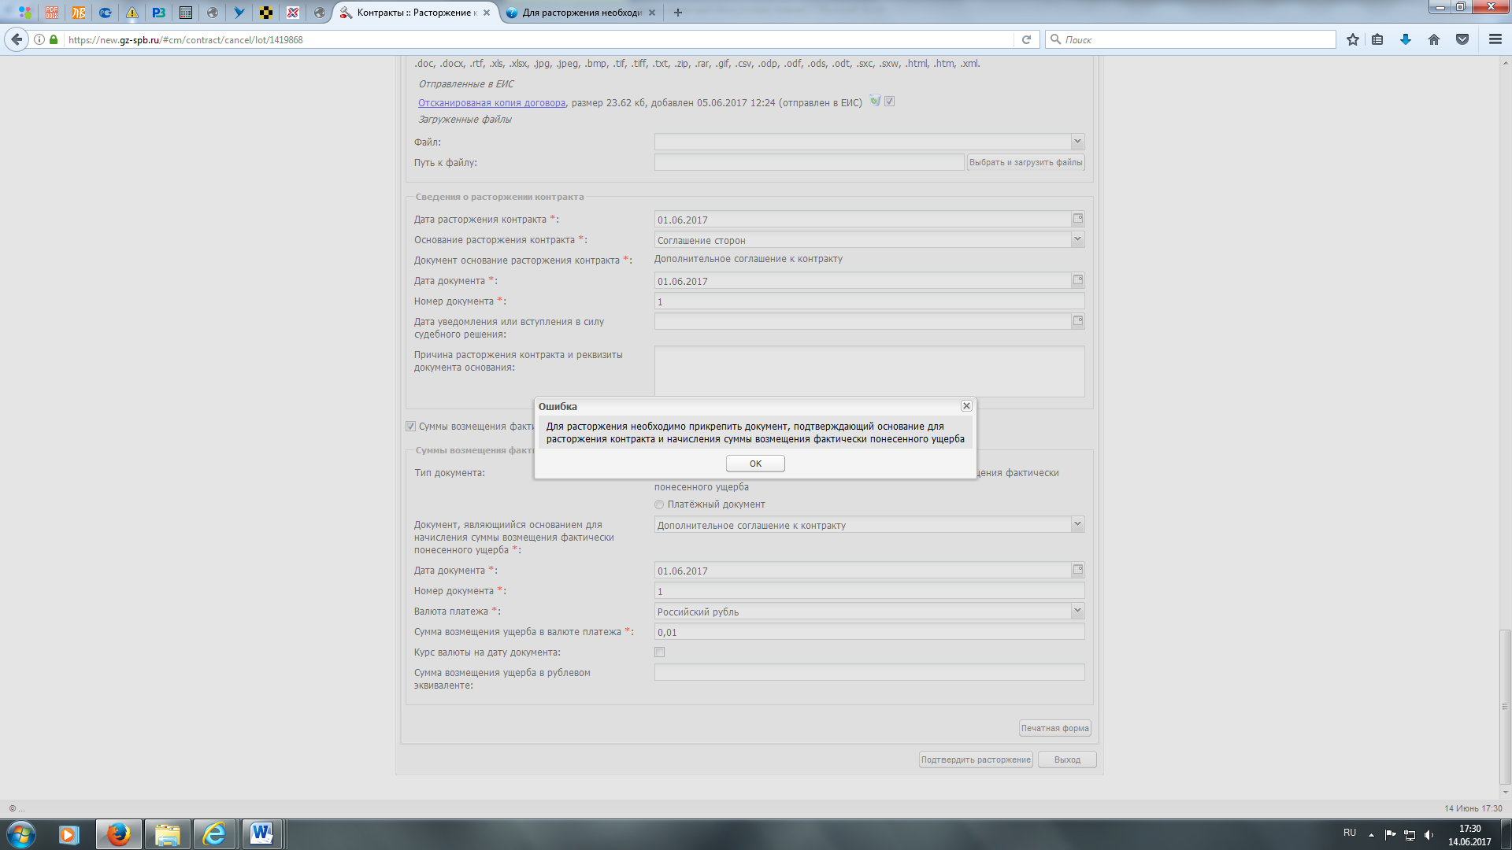Click the green padlock security icon
Viewport: 1512px width, 850px height.
click(54, 39)
